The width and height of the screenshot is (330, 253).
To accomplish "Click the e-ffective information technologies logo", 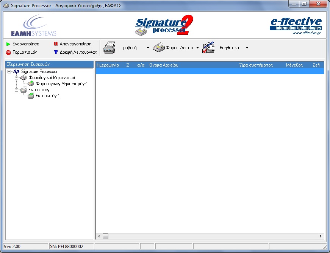I will (296, 25).
